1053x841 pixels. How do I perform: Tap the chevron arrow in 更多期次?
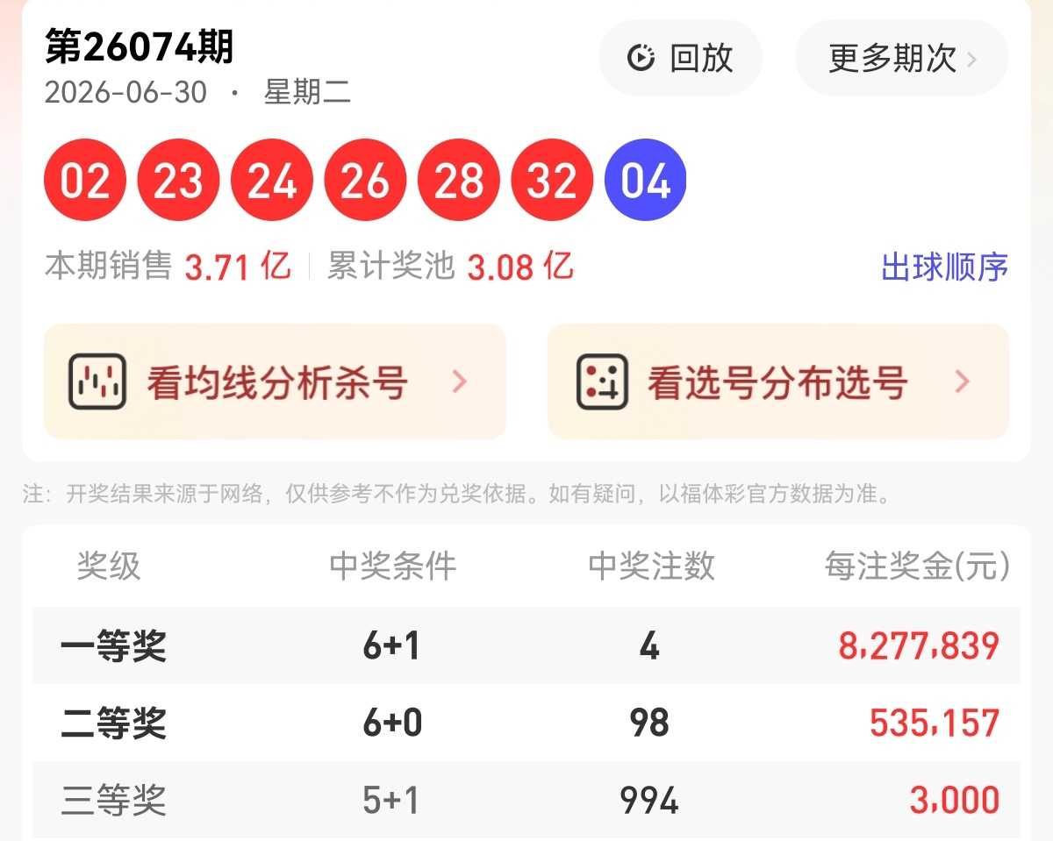pos(971,59)
